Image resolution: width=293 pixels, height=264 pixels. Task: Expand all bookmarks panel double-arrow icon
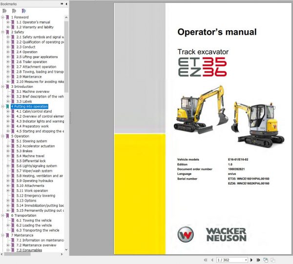tap(62, 4)
